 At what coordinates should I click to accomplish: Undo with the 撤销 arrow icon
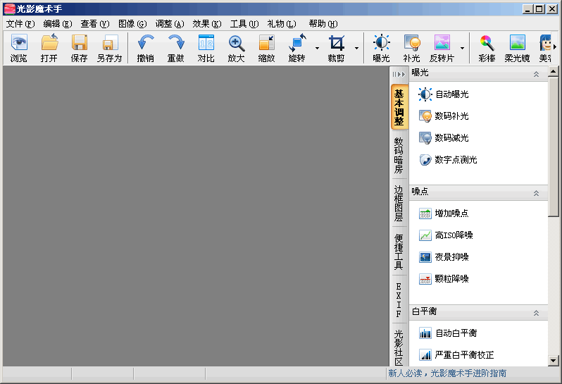coord(146,48)
